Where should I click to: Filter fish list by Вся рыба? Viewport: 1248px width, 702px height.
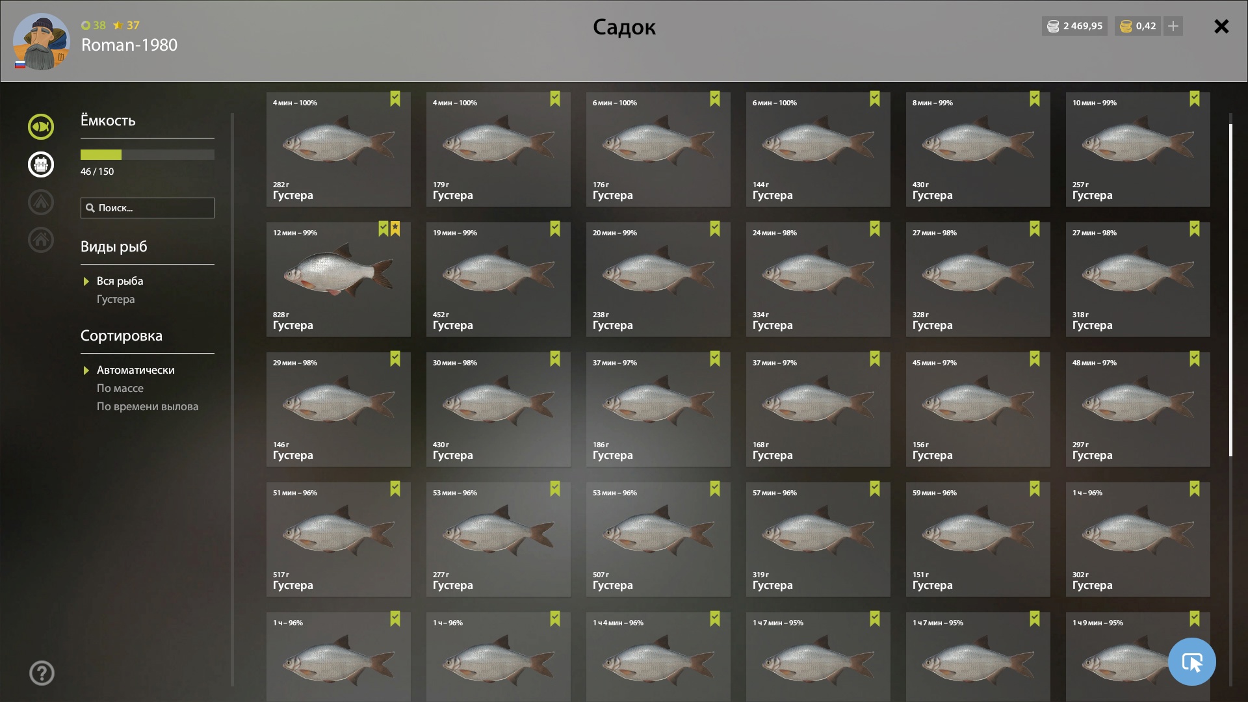120,281
